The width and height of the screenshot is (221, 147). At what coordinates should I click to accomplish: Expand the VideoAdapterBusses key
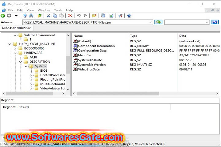[31, 89]
